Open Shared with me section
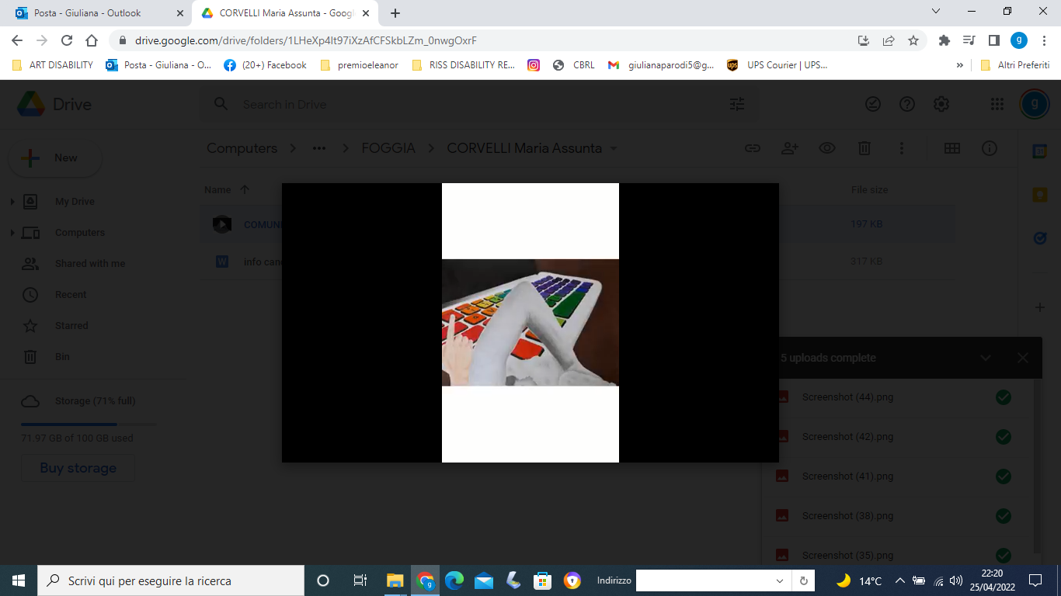The height and width of the screenshot is (596, 1061). click(89, 264)
